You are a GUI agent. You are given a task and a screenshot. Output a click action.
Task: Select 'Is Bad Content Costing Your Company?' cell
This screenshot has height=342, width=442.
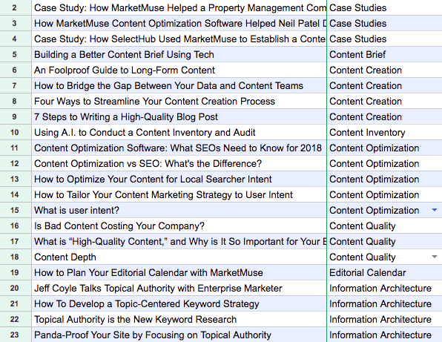pos(179,226)
